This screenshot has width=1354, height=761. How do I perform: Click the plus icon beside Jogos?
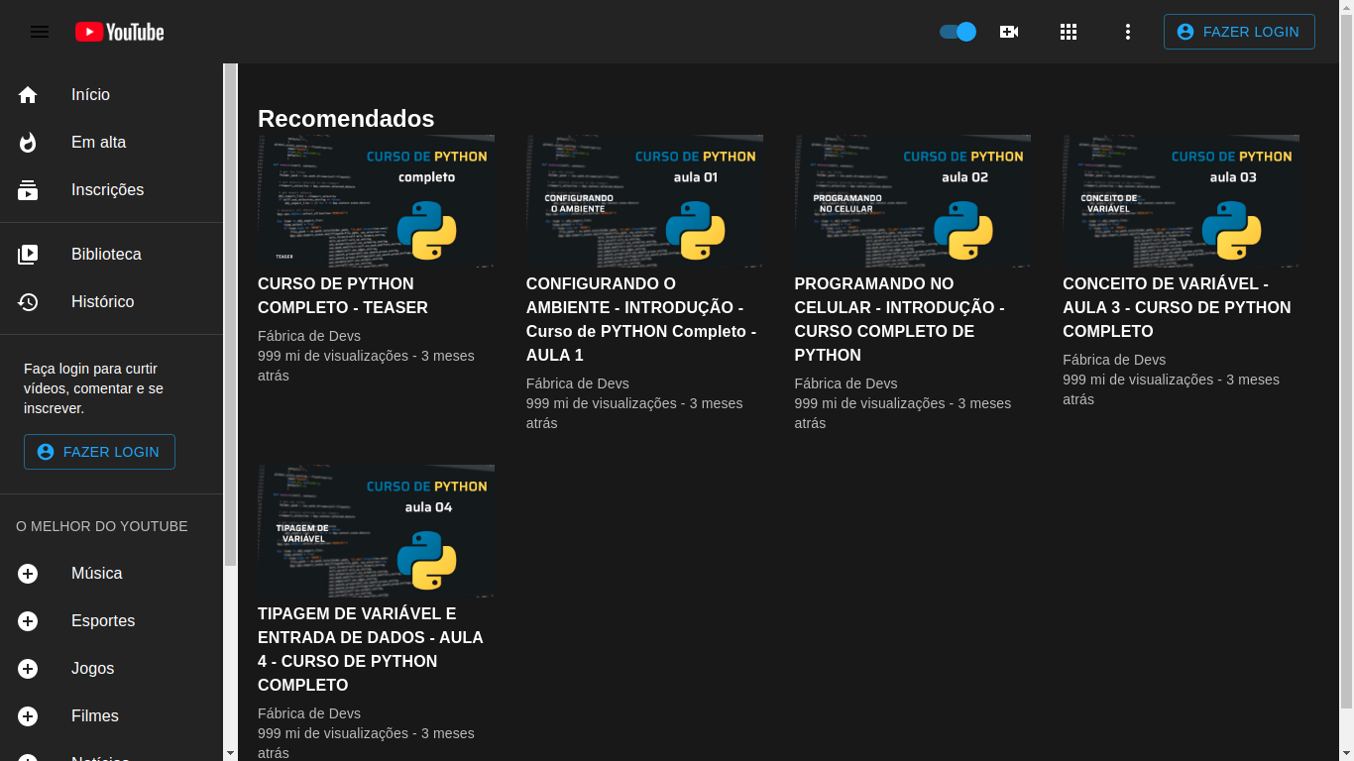(28, 669)
